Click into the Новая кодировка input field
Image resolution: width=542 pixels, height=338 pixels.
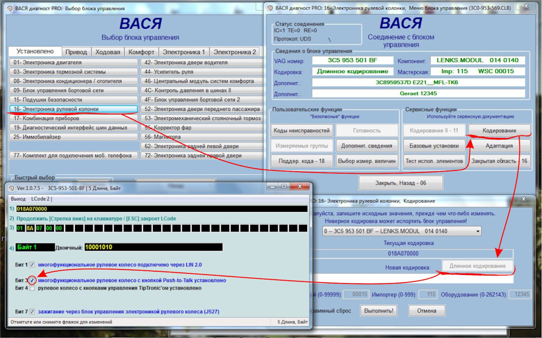click(x=413, y=279)
